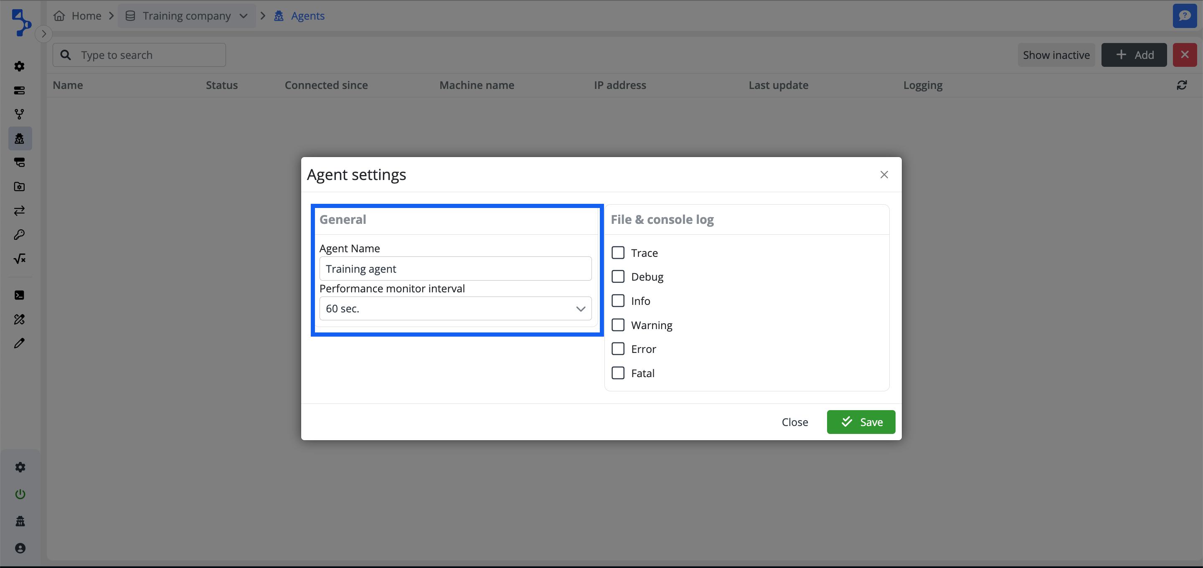Enable the Trace log checkbox
Viewport: 1203px width, 568px height.
[x=618, y=253]
